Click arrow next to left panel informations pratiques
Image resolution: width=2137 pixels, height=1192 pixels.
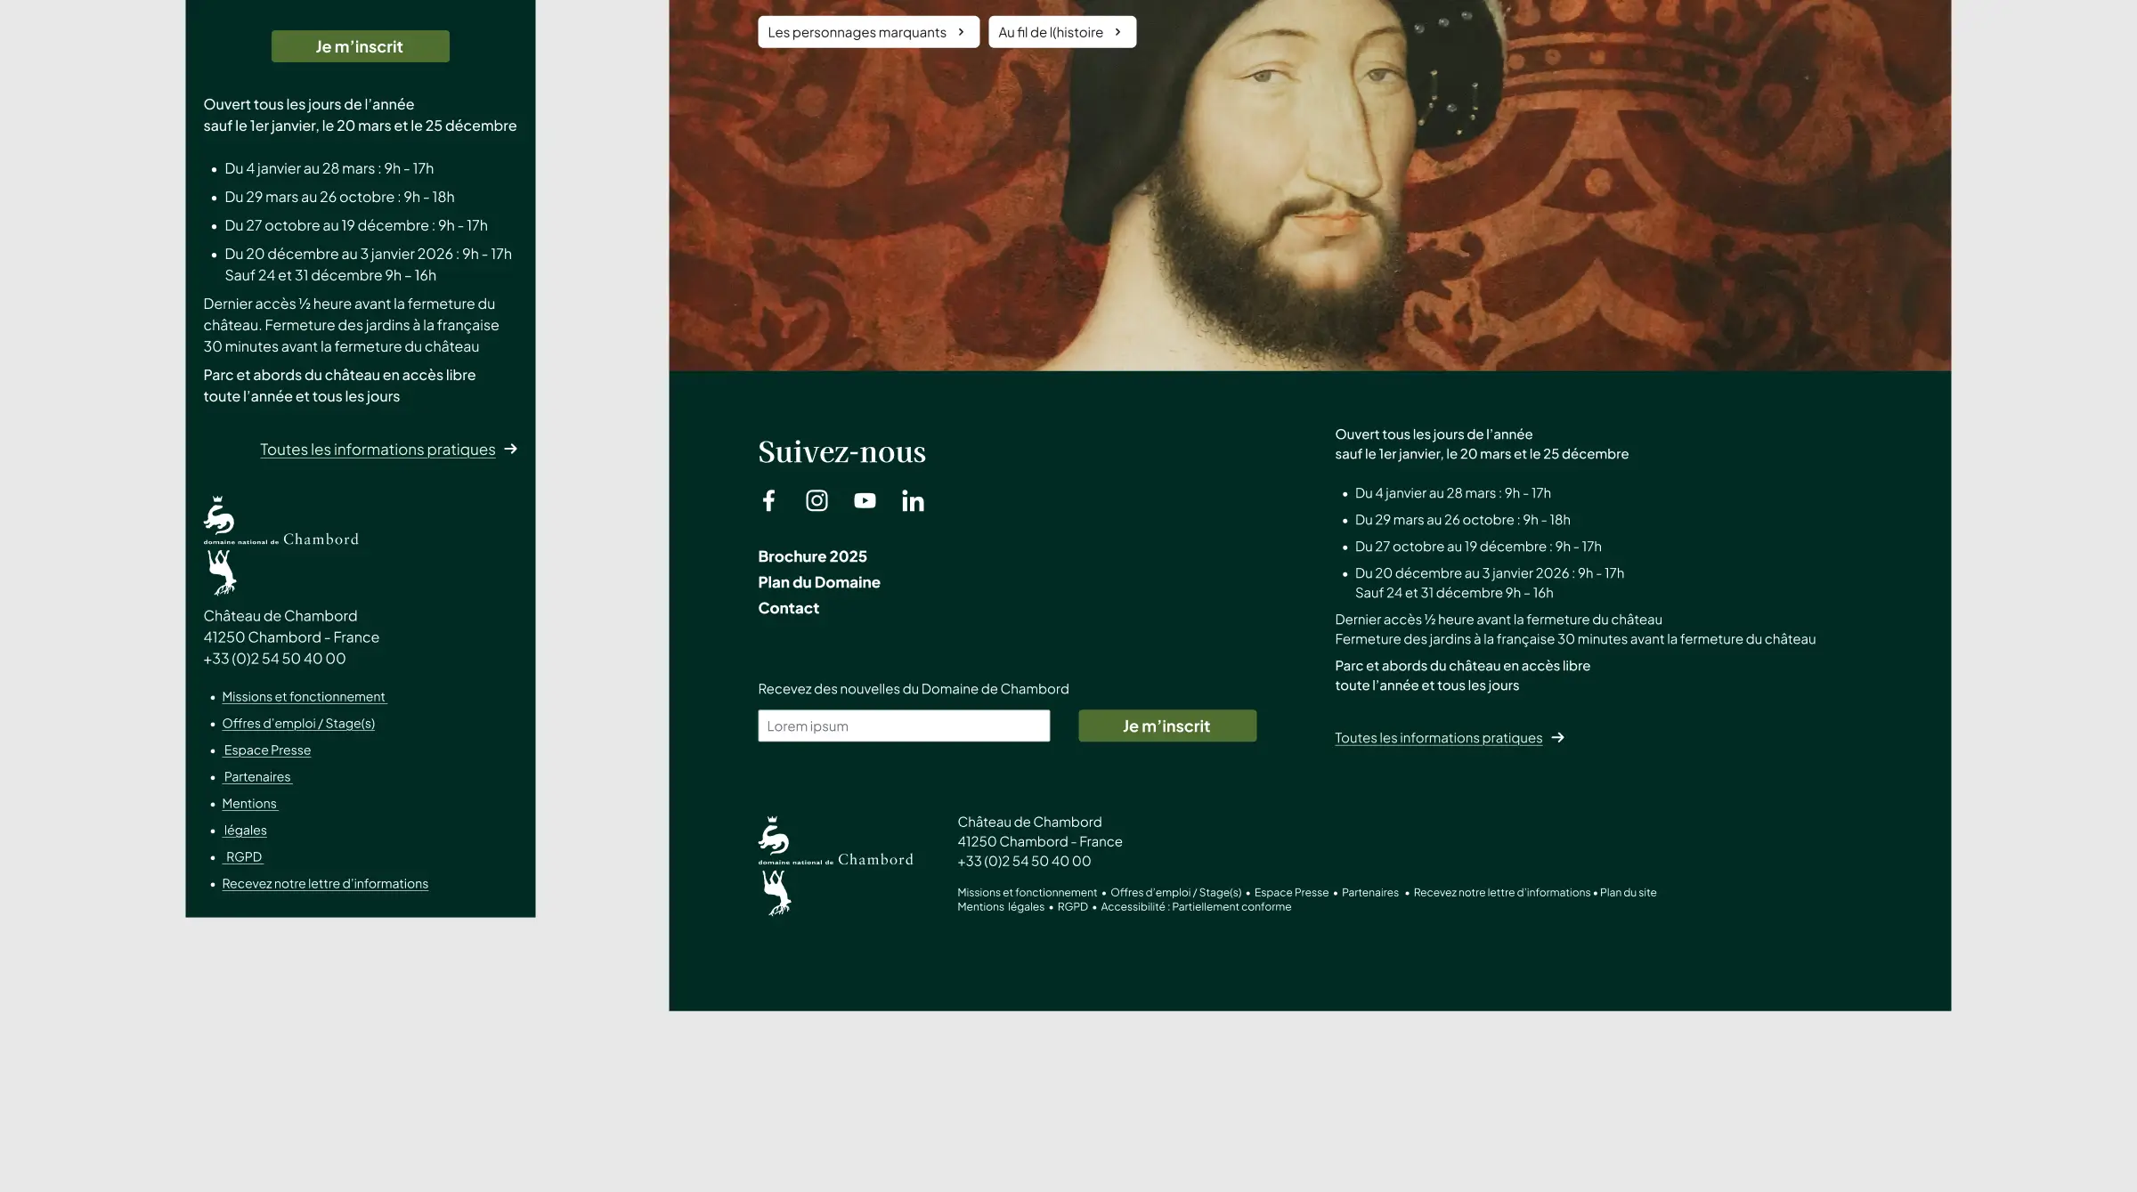(x=510, y=449)
